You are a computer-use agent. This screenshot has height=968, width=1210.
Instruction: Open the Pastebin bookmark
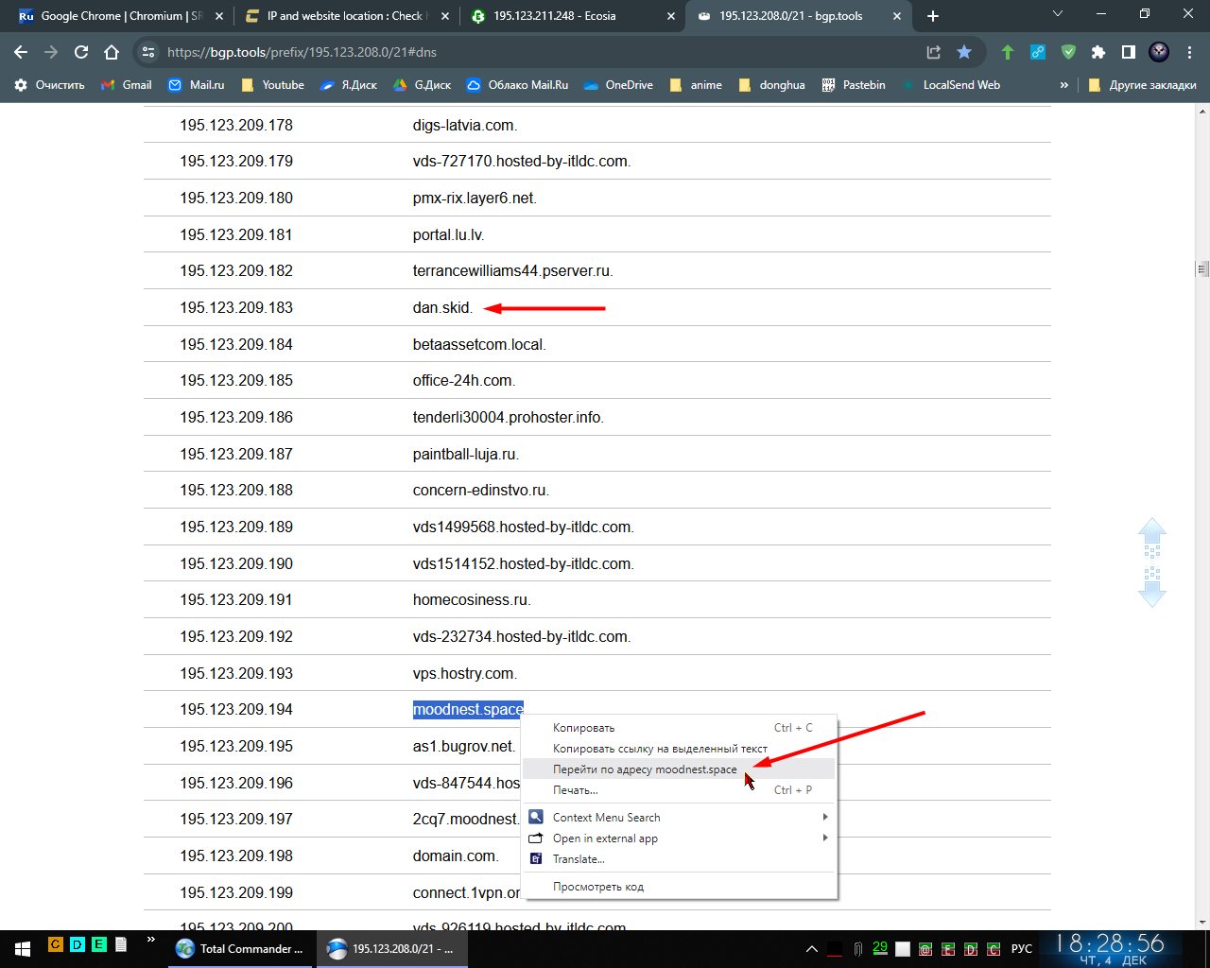click(x=854, y=85)
